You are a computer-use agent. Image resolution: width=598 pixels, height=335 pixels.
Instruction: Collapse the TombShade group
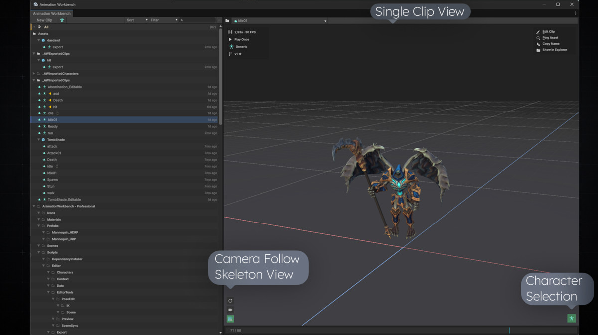(x=39, y=140)
